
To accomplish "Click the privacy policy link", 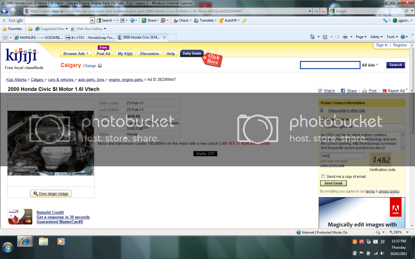I will pos(389,191).
